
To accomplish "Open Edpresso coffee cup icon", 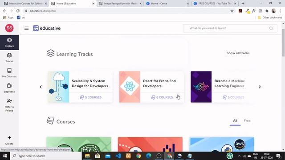I will (9, 86).
